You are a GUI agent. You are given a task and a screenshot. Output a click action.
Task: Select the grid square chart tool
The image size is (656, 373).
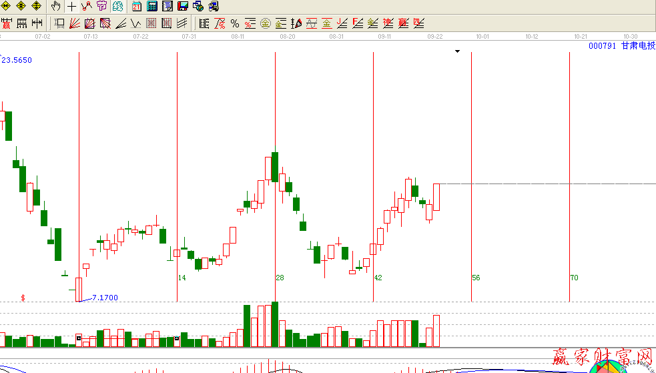(x=151, y=24)
